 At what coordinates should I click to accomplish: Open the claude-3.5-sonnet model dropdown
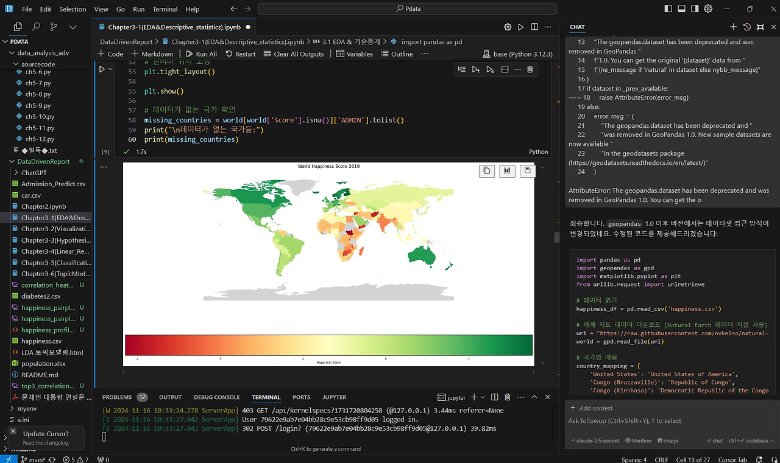[597, 440]
